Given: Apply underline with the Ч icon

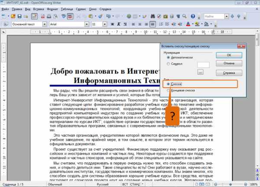Looking at the screenshot, I should [x=125, y=24].
